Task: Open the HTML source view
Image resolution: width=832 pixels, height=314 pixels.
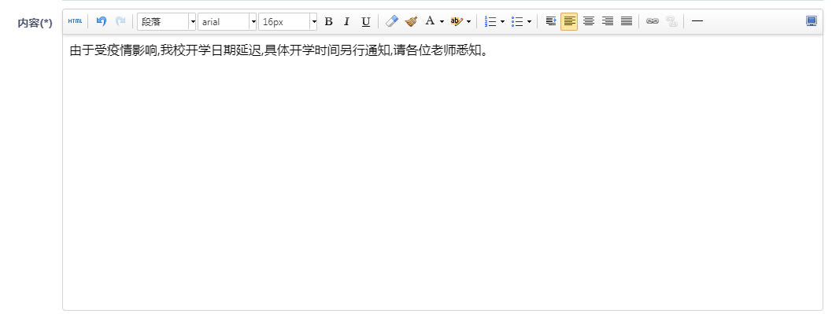Action: tap(75, 22)
